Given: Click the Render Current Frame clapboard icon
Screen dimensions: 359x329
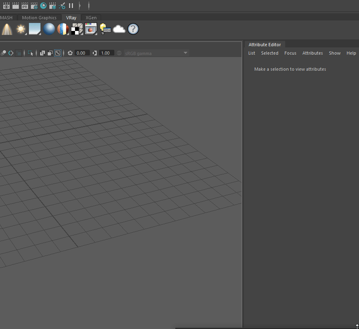Looking at the screenshot, I should 16,6.
